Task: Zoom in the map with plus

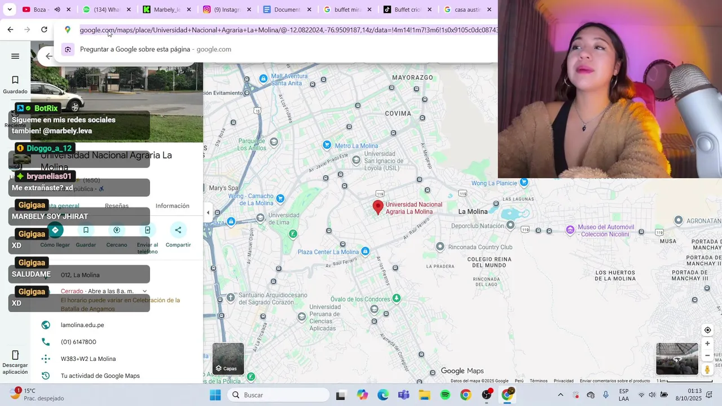Action: point(707,343)
